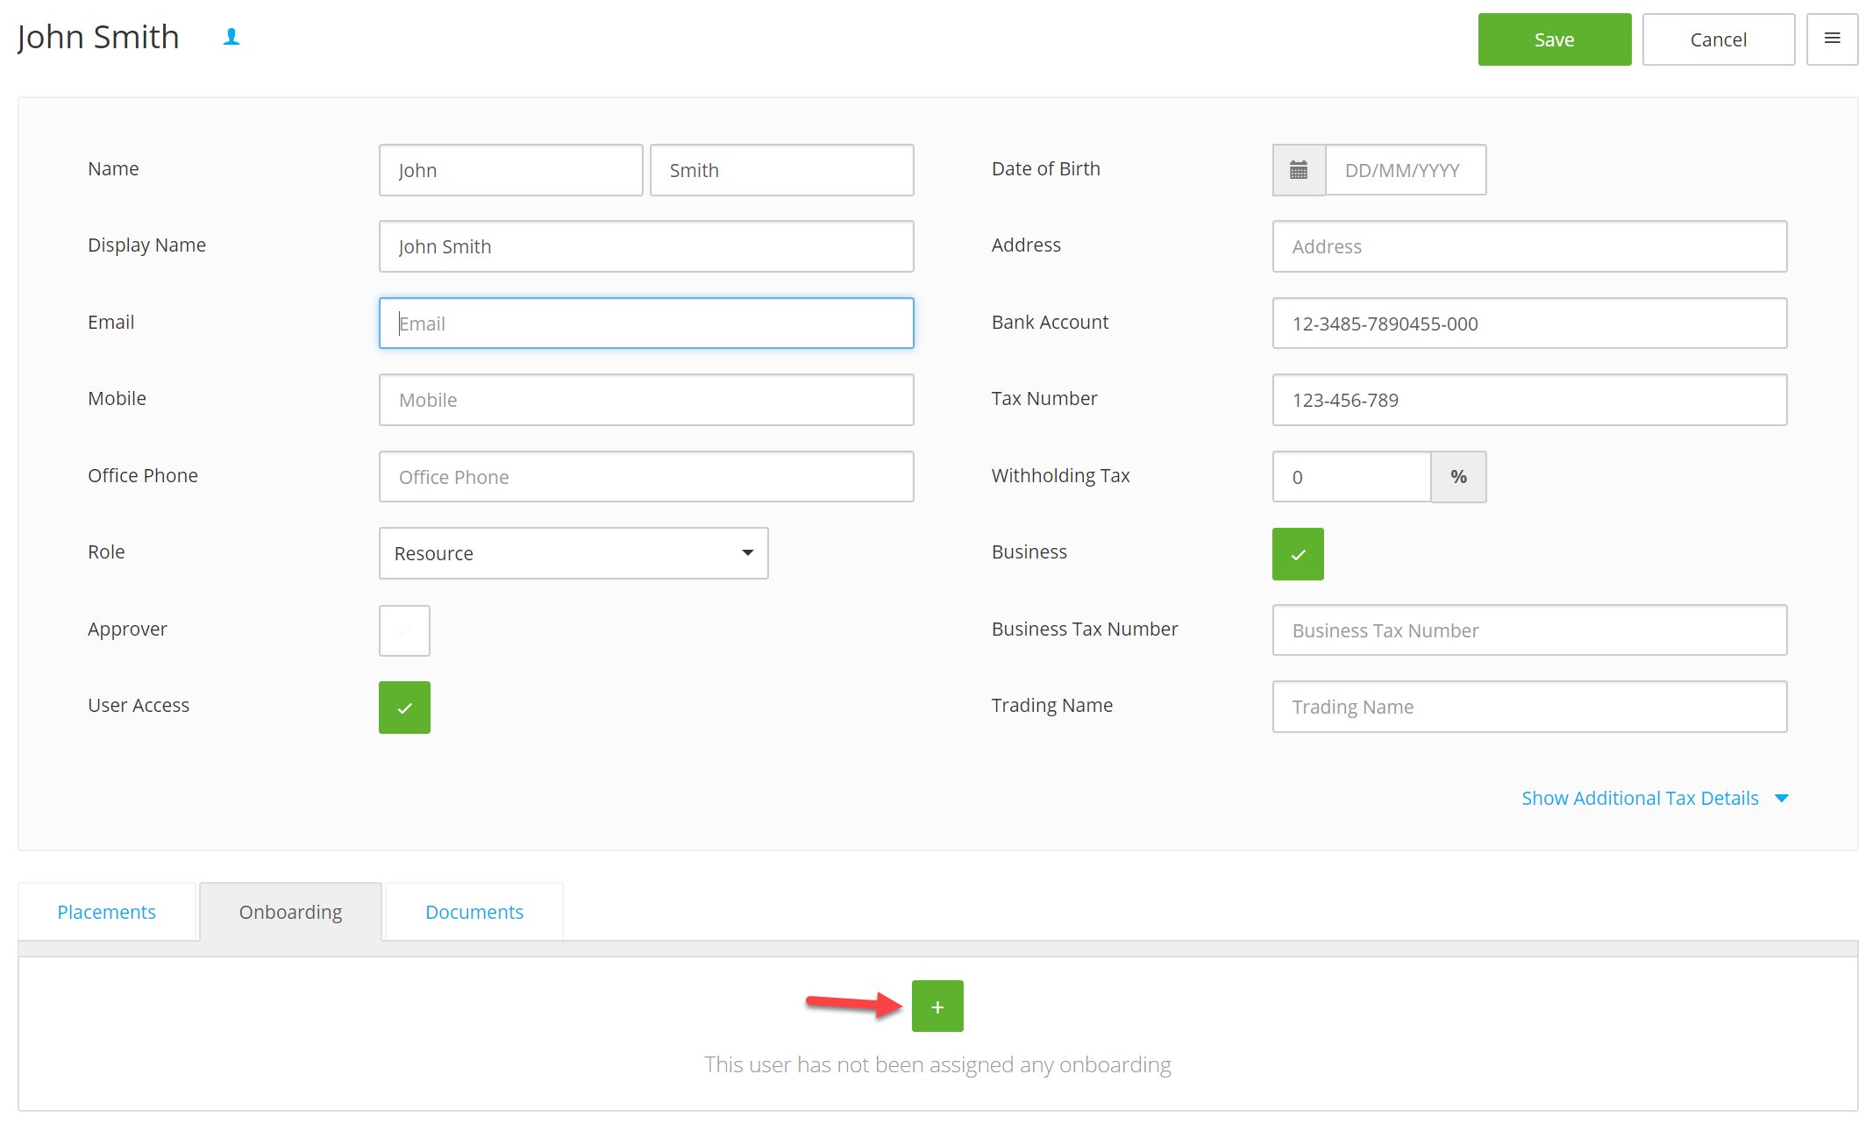1873x1124 pixels.
Task: Focus the Office Phone input field
Action: point(646,477)
